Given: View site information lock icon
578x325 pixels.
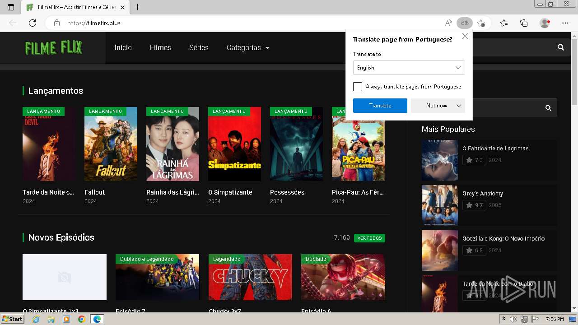Looking at the screenshot, I should pos(57,23).
